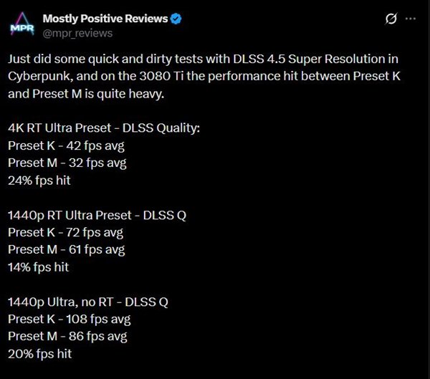Click the '1440p Ultra, no RT - DLSS Q' heading
430x379 pixels.
[88, 302]
